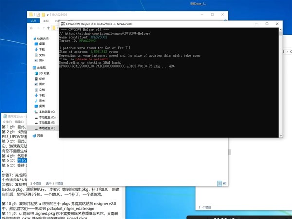Click '选中 1 个项目' Explorer status text
Screen dimensions: 292x219
(55, 183)
